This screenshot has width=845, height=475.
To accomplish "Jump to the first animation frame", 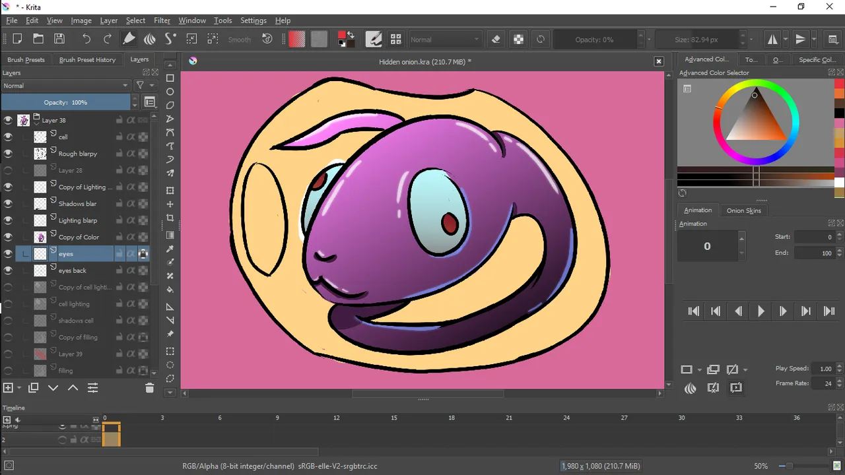I will click(693, 311).
